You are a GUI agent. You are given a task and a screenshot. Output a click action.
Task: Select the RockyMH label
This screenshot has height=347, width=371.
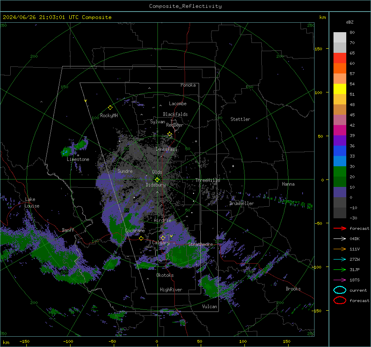click(109, 116)
